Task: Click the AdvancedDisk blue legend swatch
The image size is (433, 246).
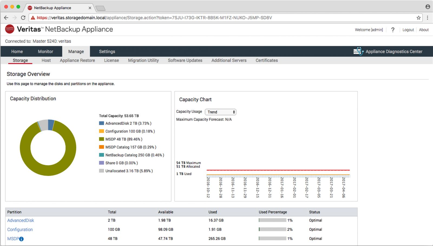Action: [101, 123]
